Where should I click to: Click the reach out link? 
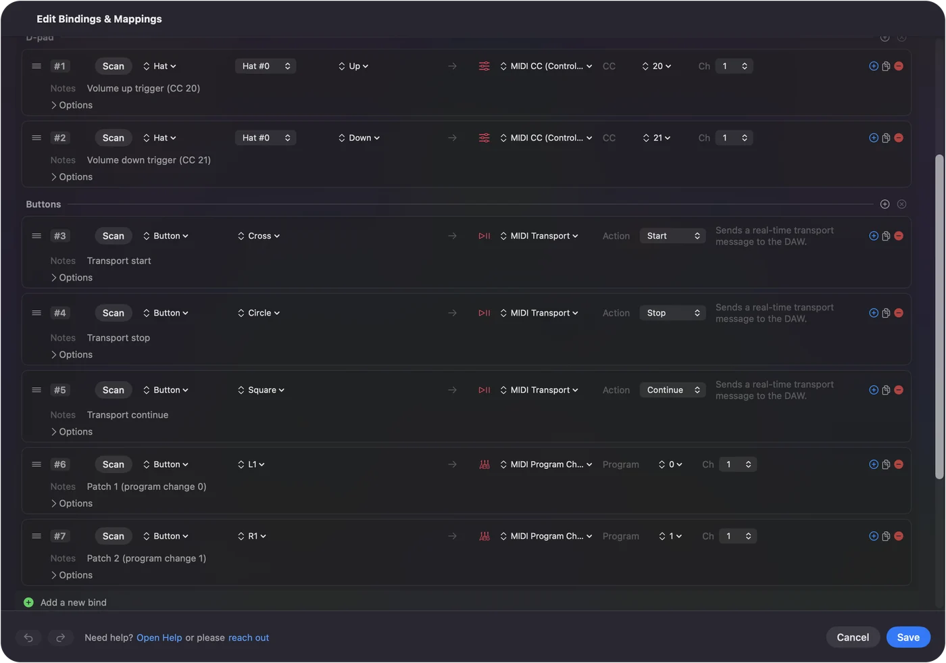(x=249, y=638)
